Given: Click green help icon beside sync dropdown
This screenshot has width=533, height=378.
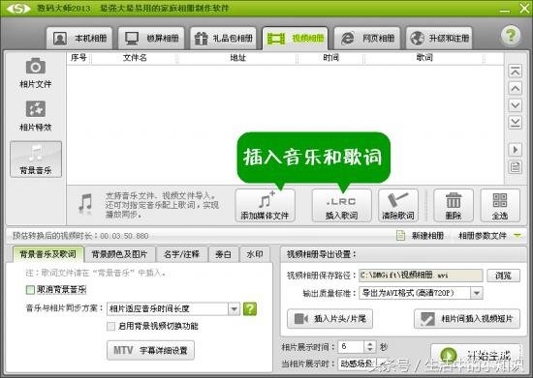Looking at the screenshot, I should (x=250, y=308).
